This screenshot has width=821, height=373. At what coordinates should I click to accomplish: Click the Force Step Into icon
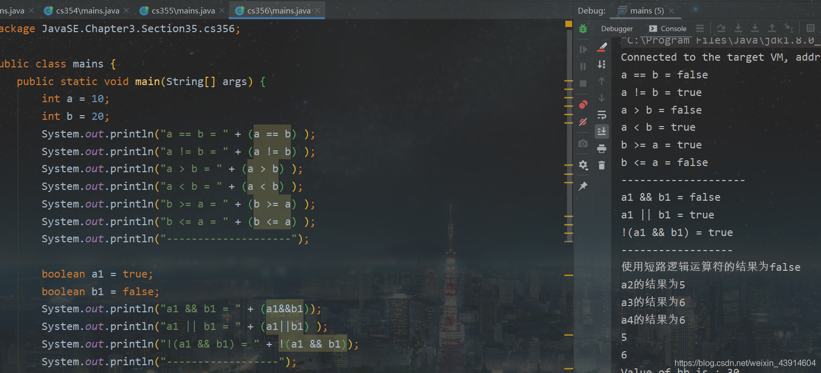pyautogui.click(x=755, y=29)
